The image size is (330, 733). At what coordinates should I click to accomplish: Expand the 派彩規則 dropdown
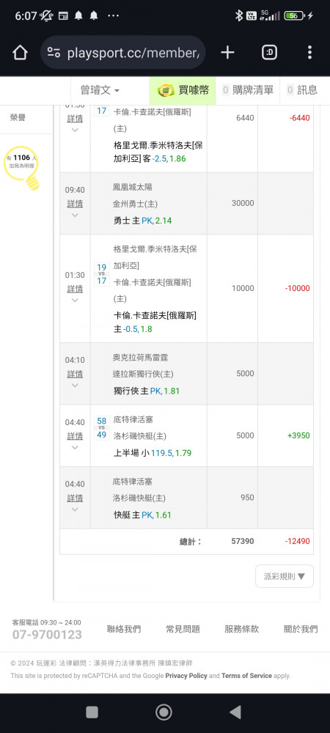(x=285, y=576)
